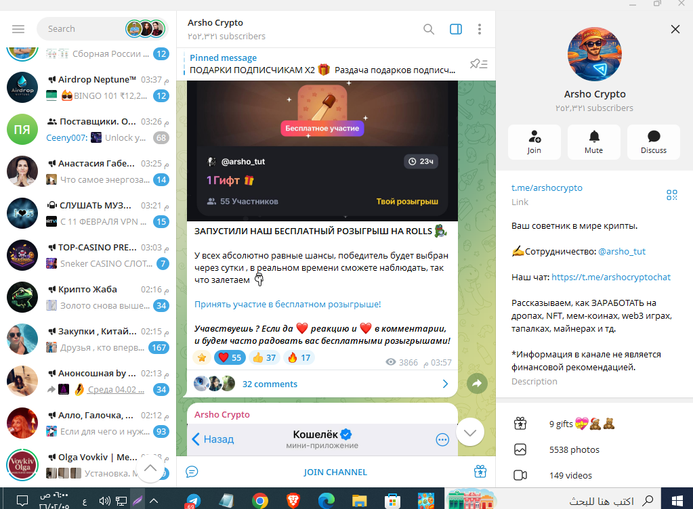Open channel three-dot options menu
Image resolution: width=693 pixels, height=509 pixels.
click(480, 29)
